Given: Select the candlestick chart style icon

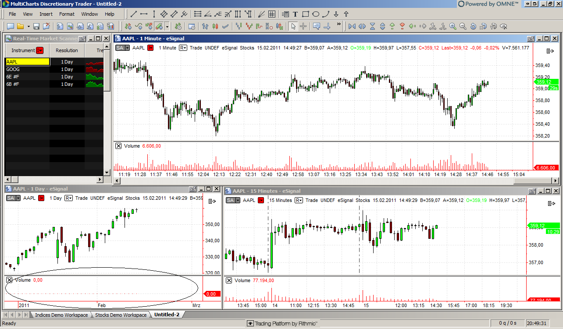Looking at the screenshot, I should tap(215, 26).
